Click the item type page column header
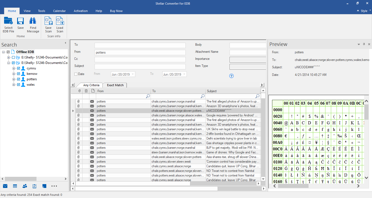Image resolution: width=372 pixels, height=198 pixels. coord(93,91)
